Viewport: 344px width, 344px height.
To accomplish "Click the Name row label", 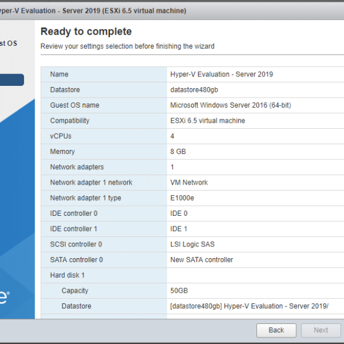I will pyautogui.click(x=59, y=74).
